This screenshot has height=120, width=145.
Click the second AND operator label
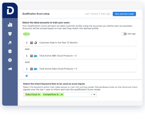[27, 62]
